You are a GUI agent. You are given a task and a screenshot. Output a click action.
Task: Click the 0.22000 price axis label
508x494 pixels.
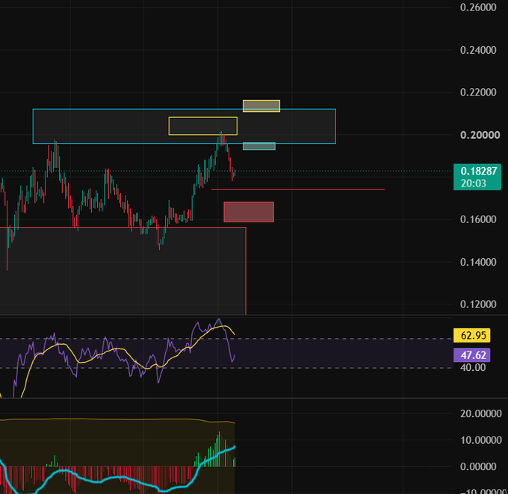pos(478,93)
